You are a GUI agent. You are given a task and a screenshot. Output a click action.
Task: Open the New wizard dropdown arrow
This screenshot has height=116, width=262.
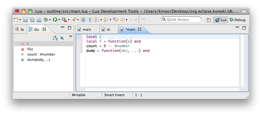click(x=20, y=20)
